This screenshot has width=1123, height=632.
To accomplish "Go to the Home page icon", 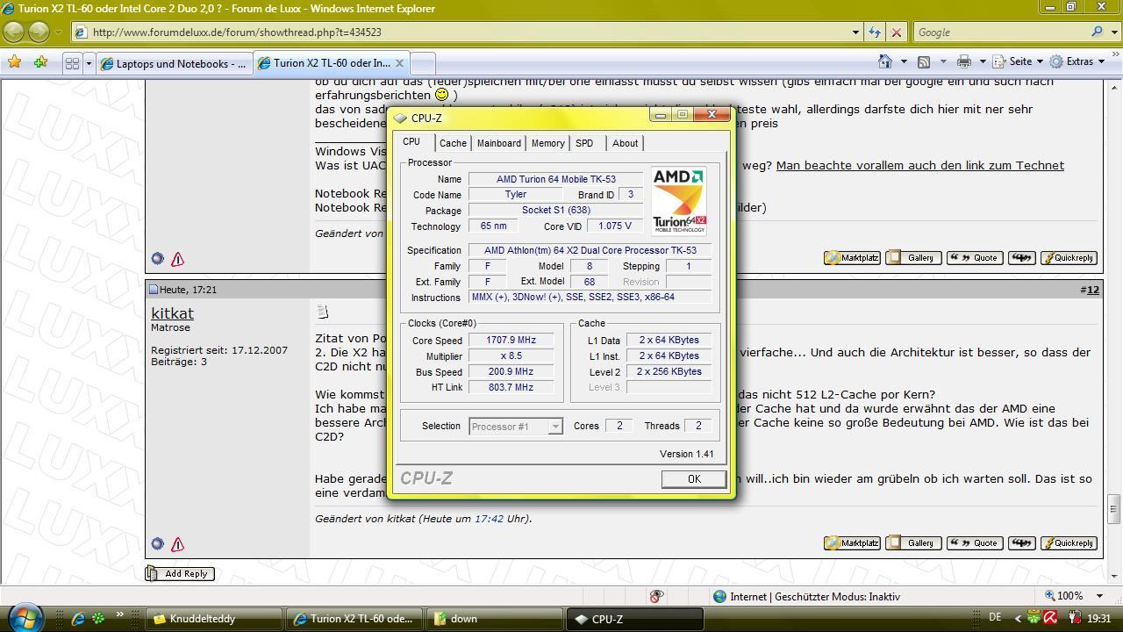I will coord(885,61).
